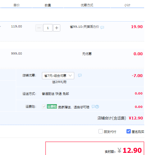
Task: Open comment icon next to 天猫活力价
Action: tap(102, 27)
